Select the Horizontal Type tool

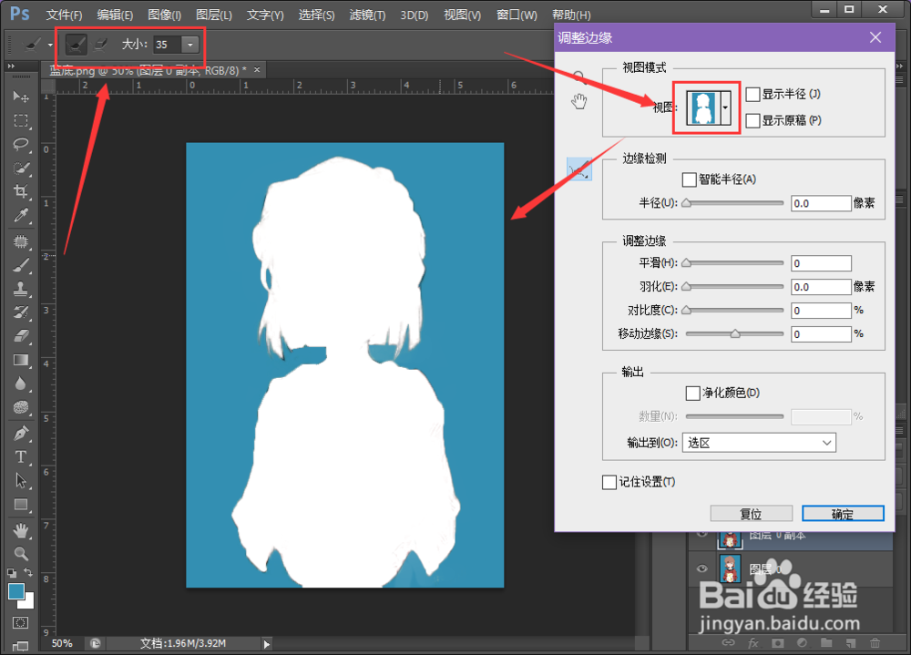pos(21,456)
